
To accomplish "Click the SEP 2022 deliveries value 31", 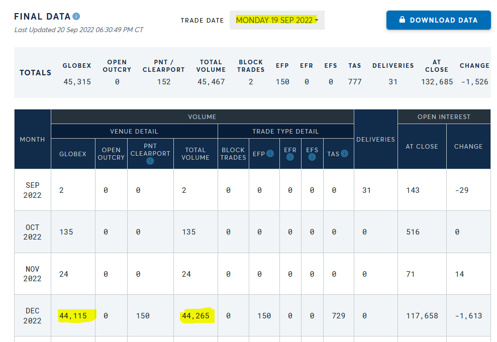I will [x=367, y=190].
